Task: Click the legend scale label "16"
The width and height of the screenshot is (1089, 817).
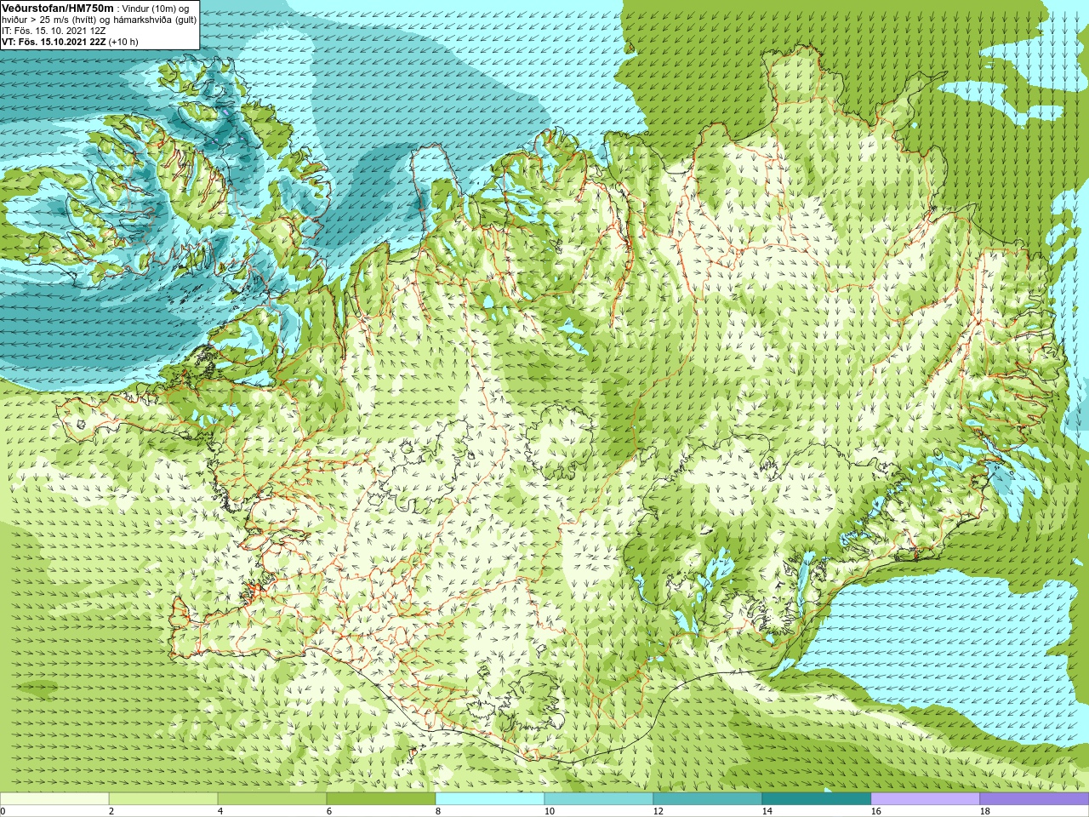Action: point(876,812)
